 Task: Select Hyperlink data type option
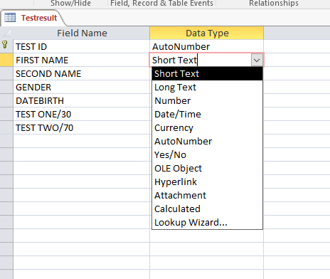click(208, 181)
